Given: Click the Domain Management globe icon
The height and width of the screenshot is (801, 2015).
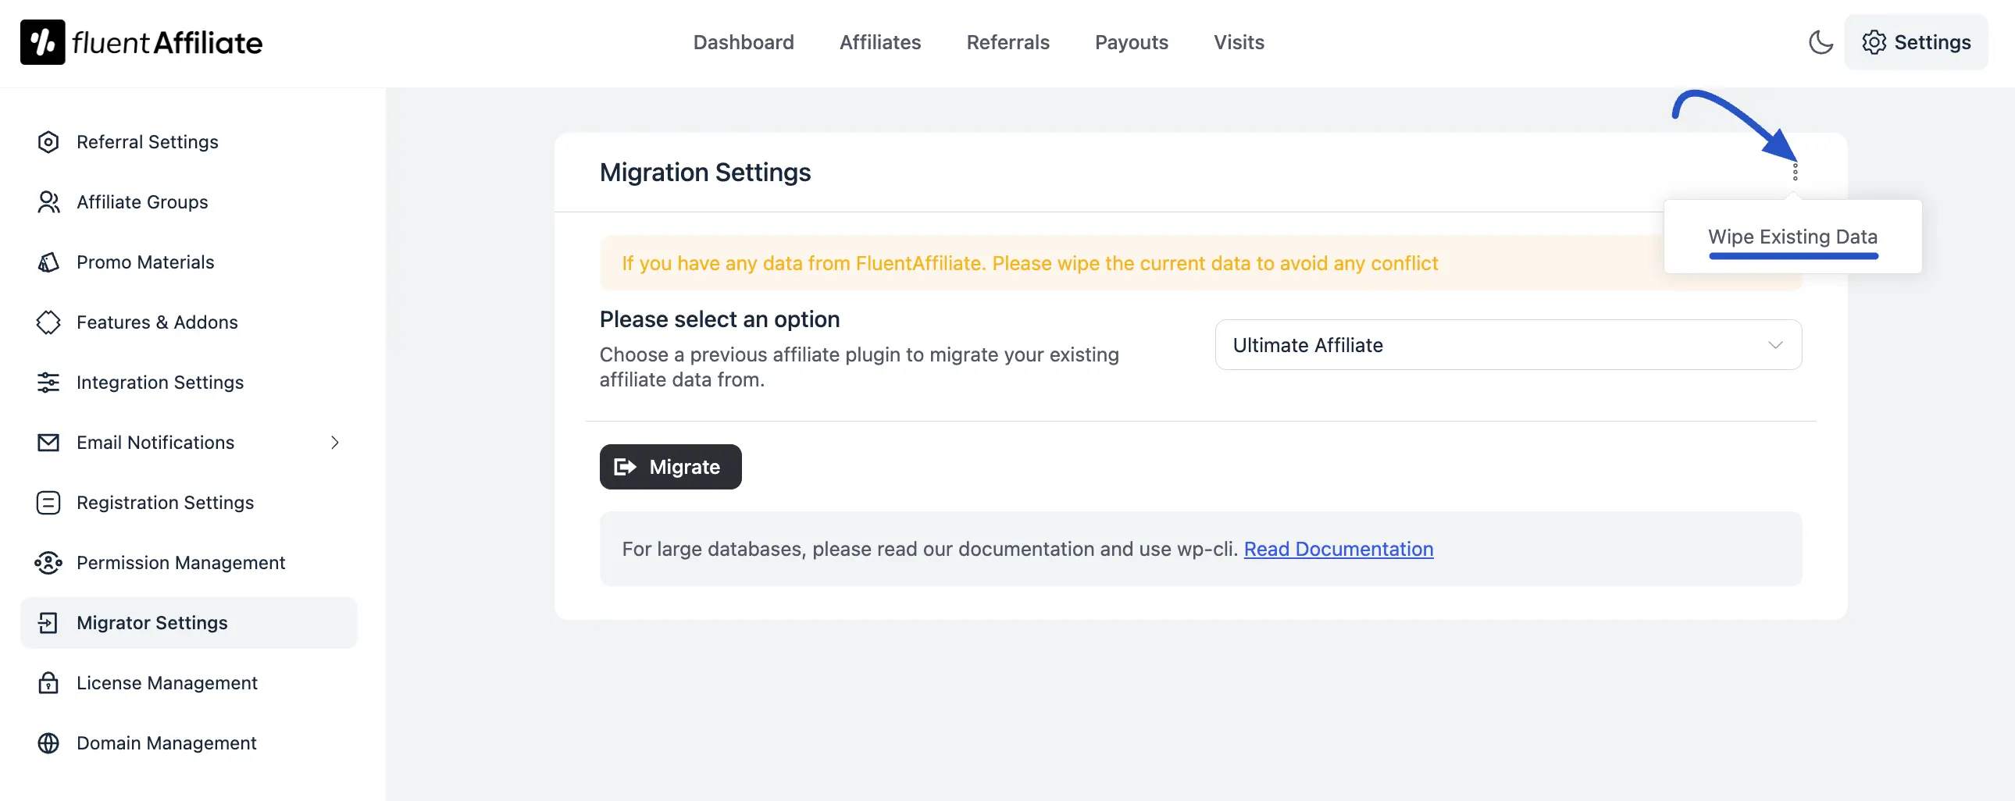Looking at the screenshot, I should pos(48,743).
